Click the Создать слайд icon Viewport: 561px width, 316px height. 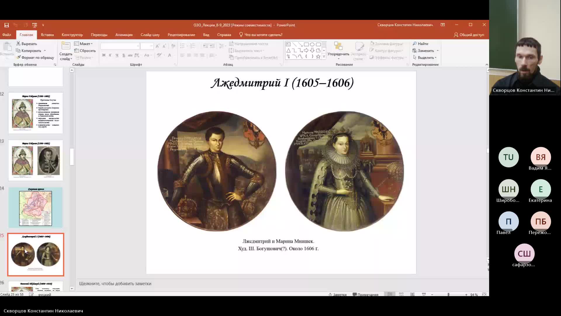[66, 46]
